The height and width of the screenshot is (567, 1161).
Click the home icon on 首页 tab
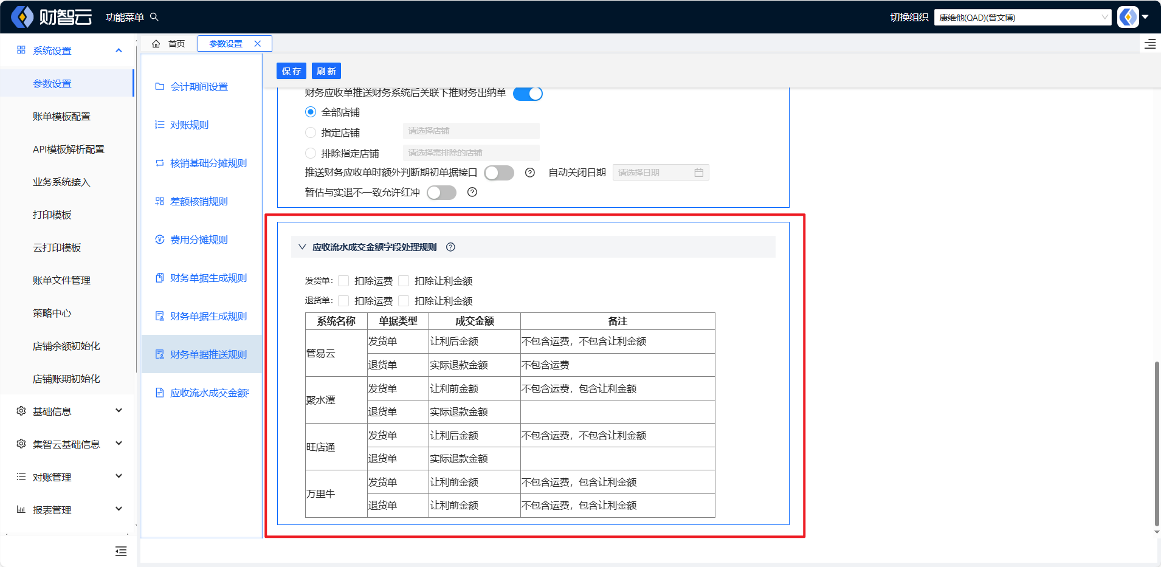point(156,44)
